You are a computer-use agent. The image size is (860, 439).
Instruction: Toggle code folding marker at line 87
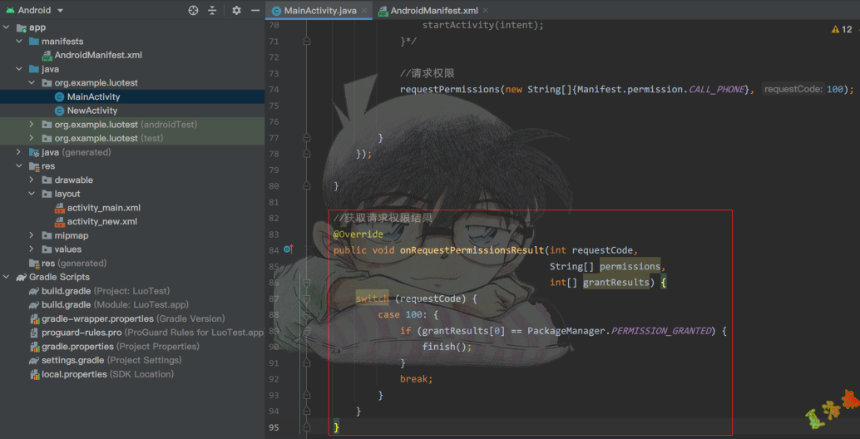point(307,298)
